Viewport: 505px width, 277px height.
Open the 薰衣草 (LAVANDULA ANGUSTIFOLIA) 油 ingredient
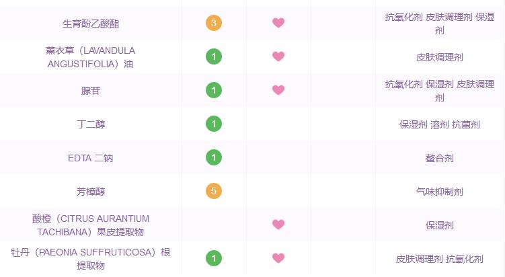click(91, 56)
